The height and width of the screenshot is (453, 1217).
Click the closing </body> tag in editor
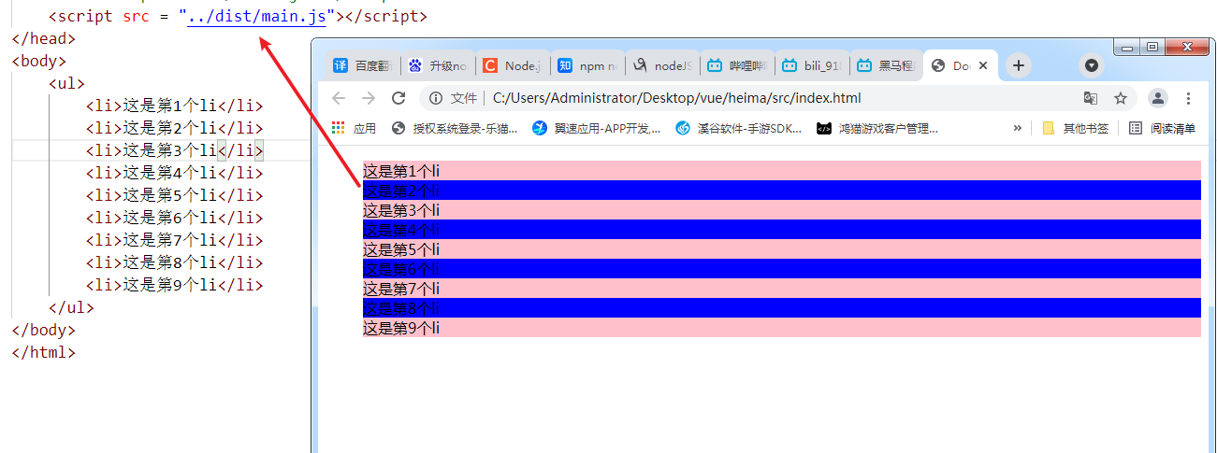coord(43,330)
